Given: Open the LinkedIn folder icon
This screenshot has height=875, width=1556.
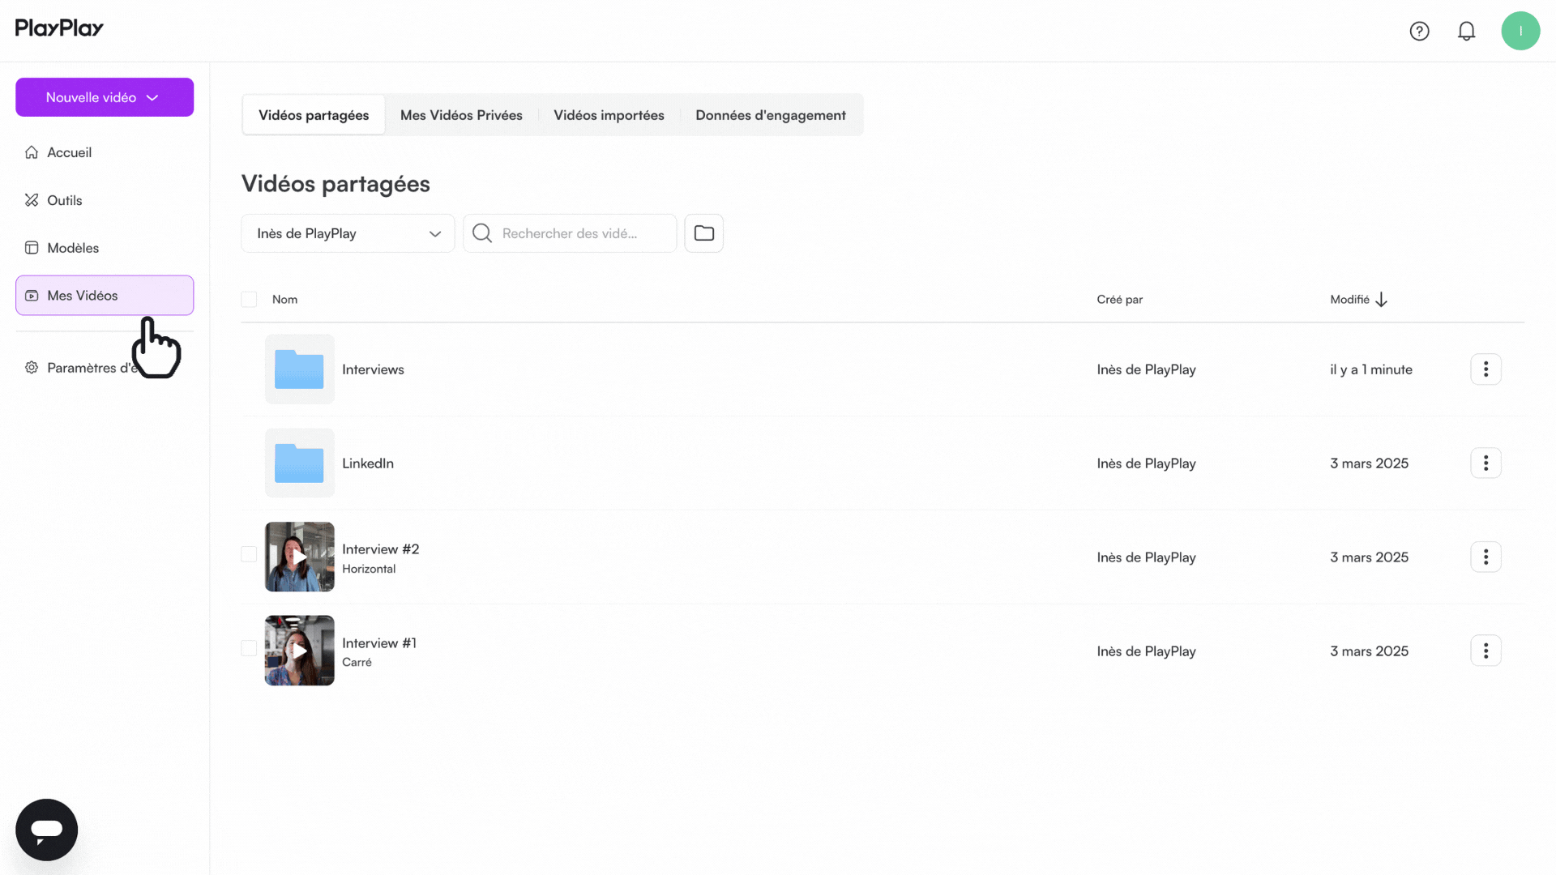Looking at the screenshot, I should click(299, 463).
